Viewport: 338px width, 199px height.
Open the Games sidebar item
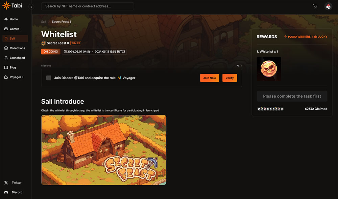(15, 29)
